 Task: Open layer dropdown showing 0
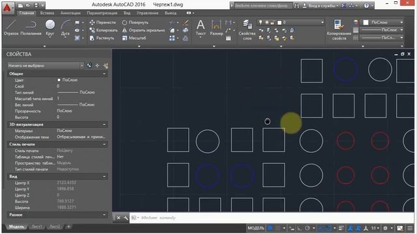(x=291, y=23)
